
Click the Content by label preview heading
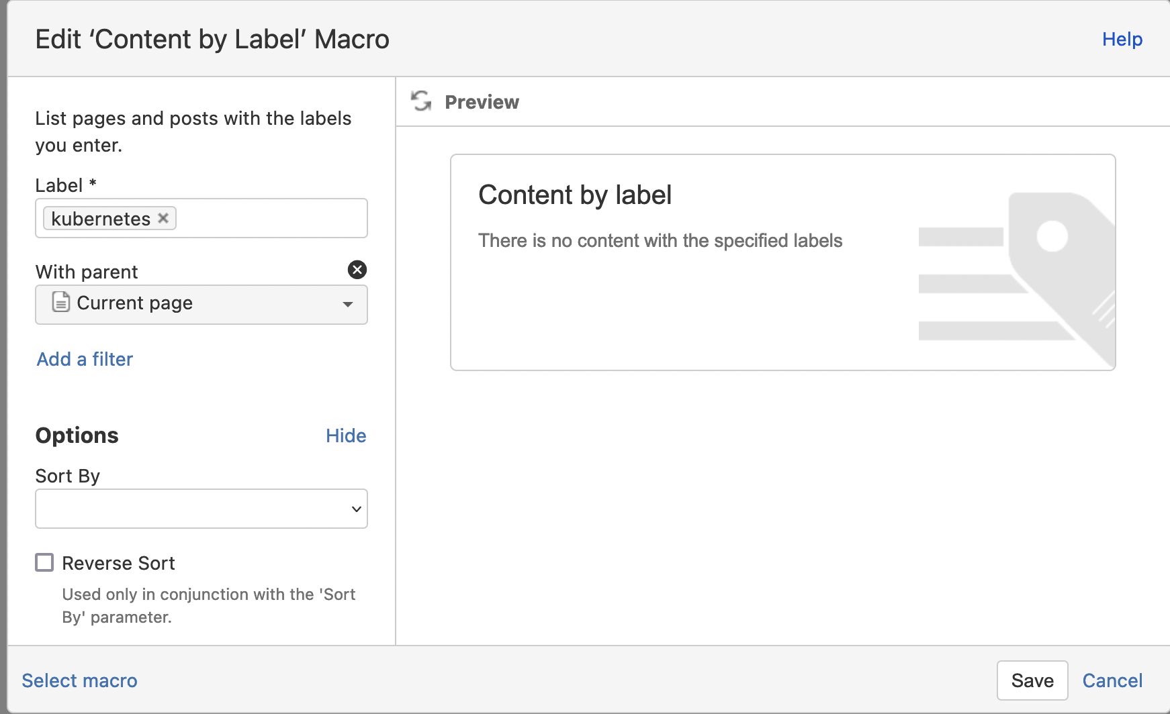[x=575, y=195]
